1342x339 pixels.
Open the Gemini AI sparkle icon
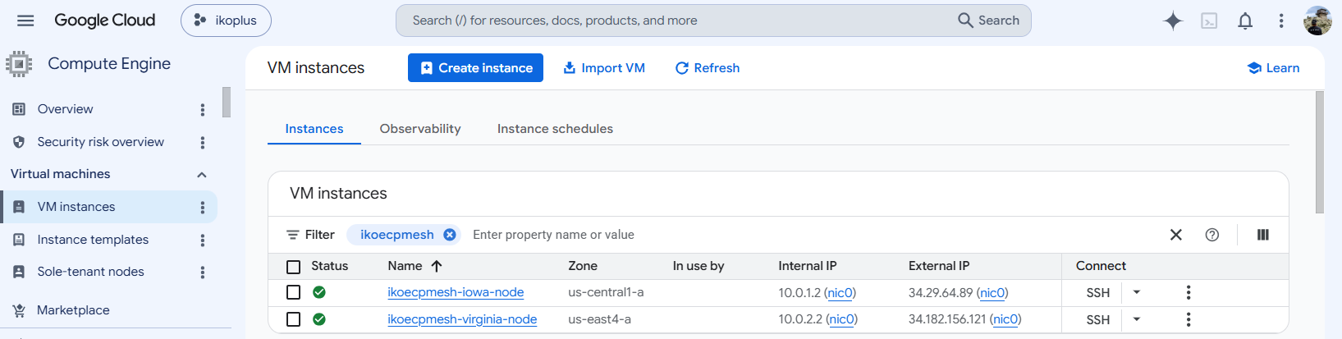[1173, 21]
